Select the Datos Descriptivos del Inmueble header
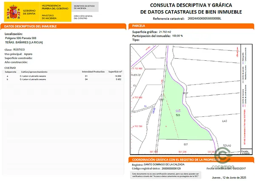255x181 pixels. tap(64, 26)
